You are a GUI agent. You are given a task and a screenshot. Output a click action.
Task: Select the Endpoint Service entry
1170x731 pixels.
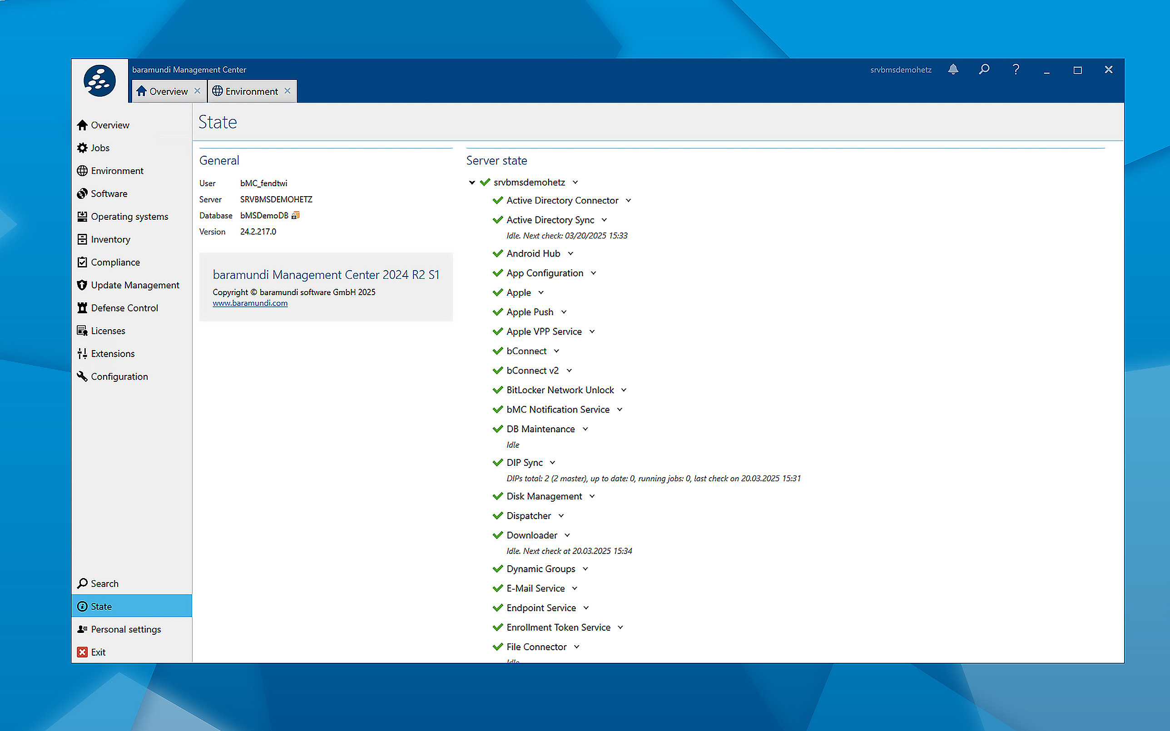[541, 608]
